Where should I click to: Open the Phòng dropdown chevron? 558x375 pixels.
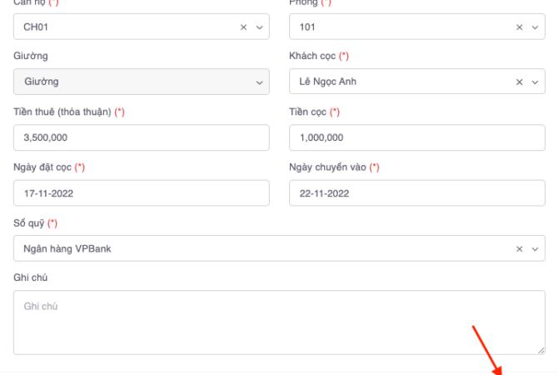[x=534, y=27]
